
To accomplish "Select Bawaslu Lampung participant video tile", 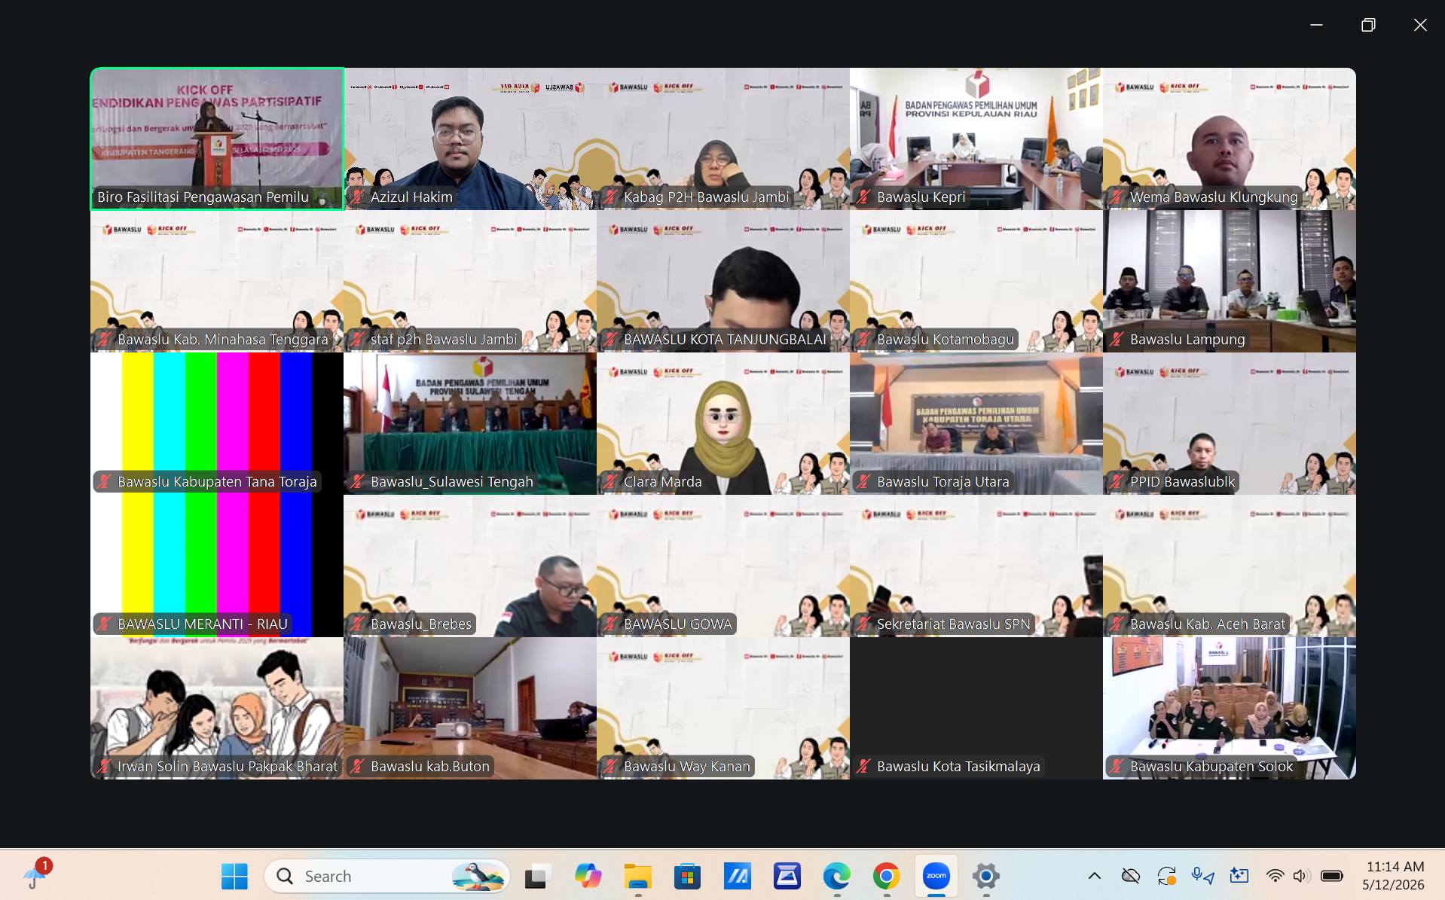I will (x=1230, y=281).
